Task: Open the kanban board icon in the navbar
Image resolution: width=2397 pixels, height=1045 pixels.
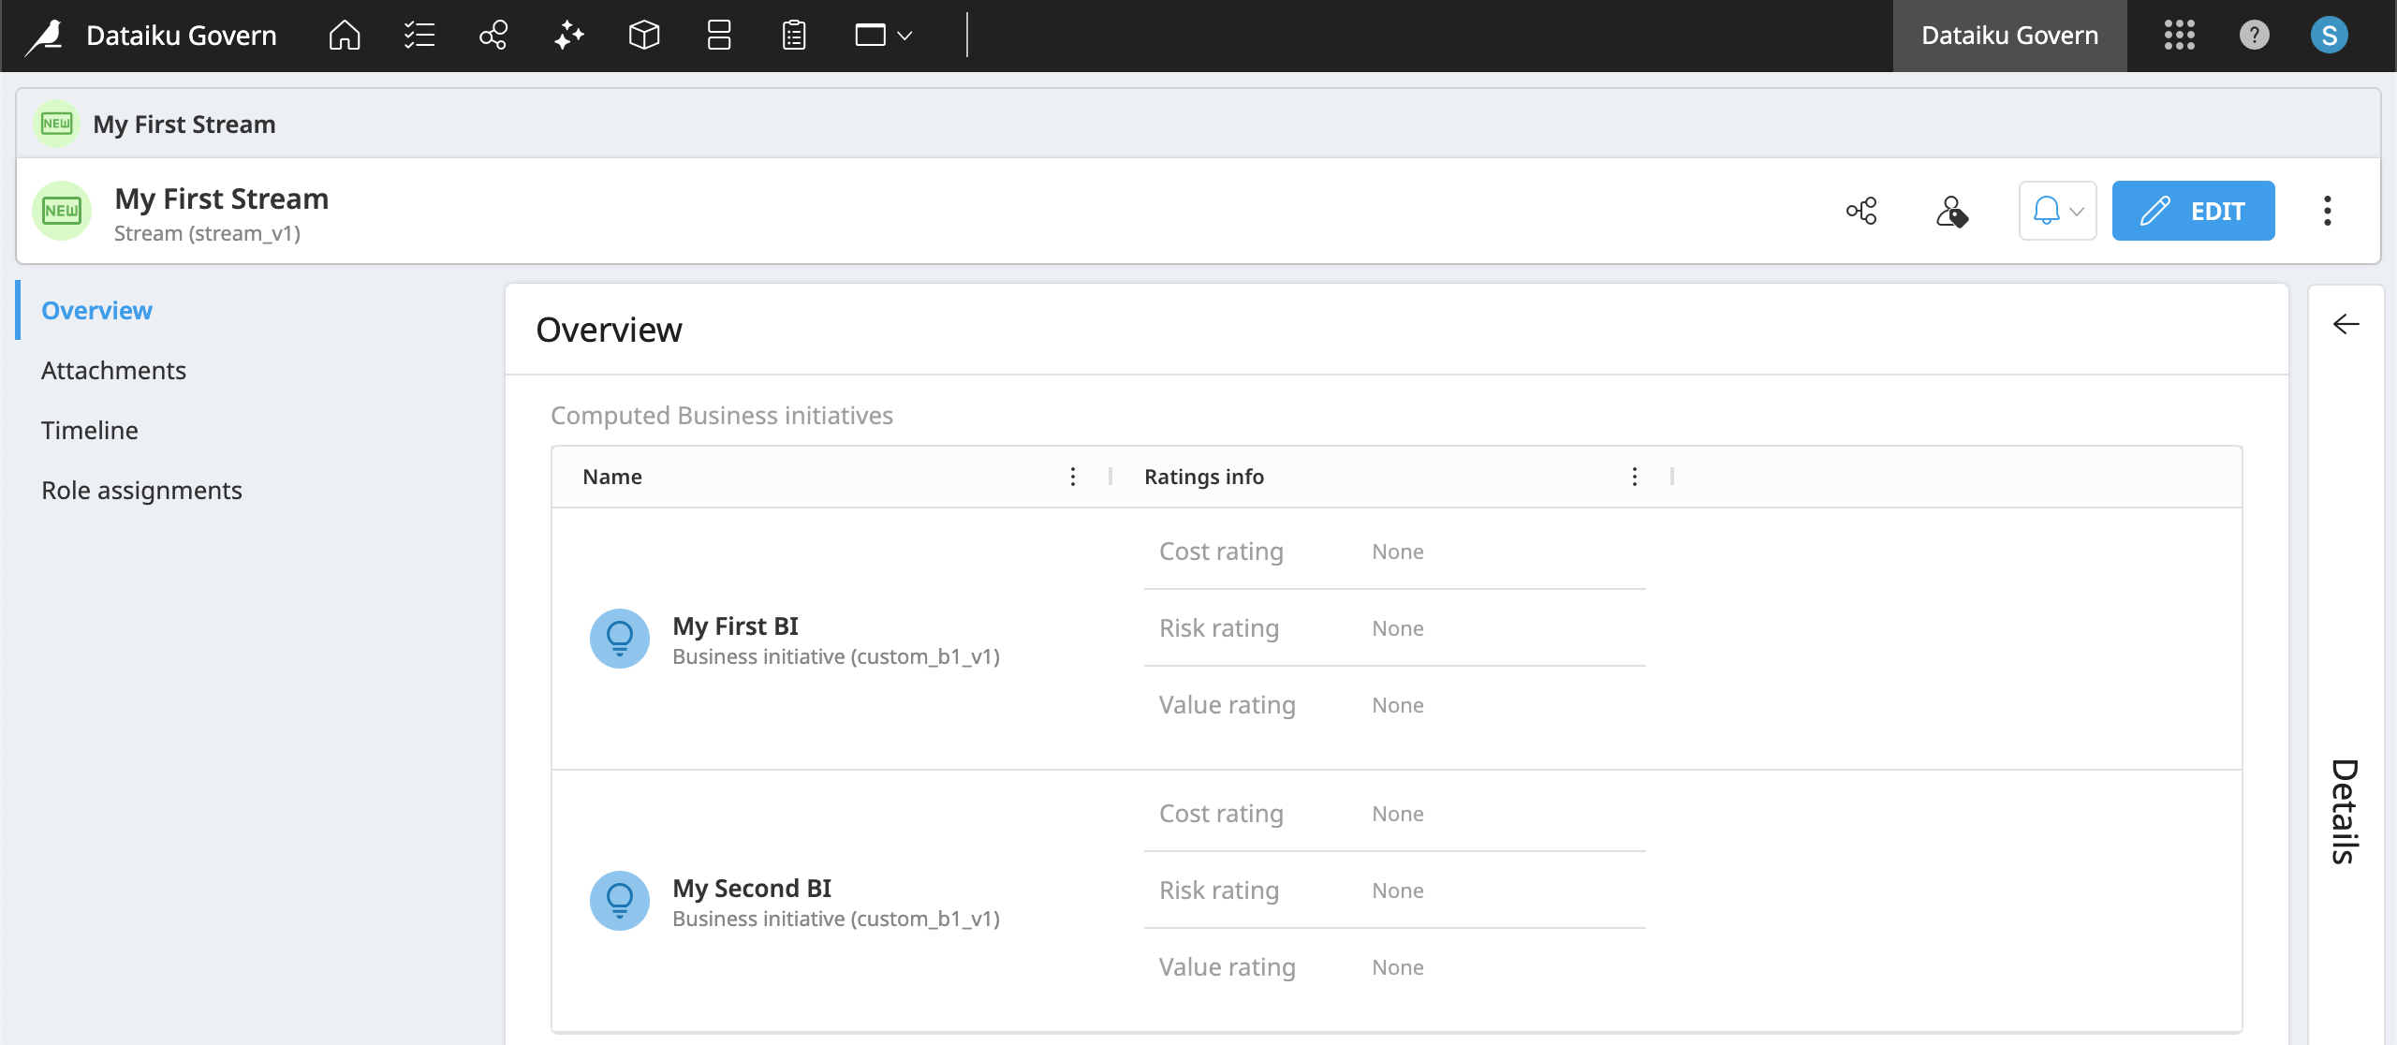Action: (x=717, y=36)
